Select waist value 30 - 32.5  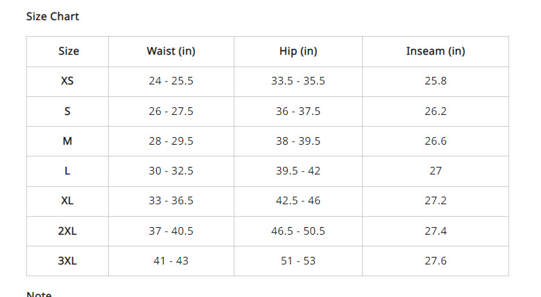coord(171,171)
